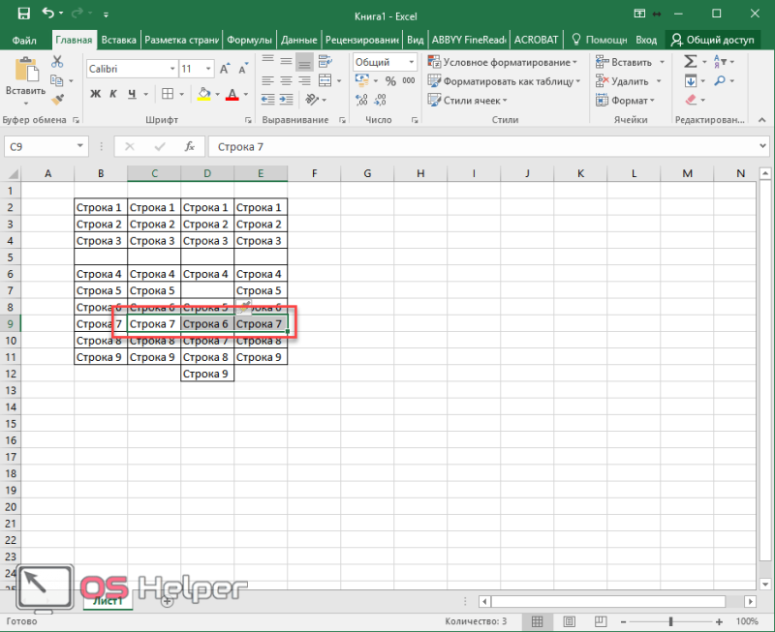The width and height of the screenshot is (775, 632).
Task: Open the Name Box dropdown arrow
Action: click(x=79, y=146)
